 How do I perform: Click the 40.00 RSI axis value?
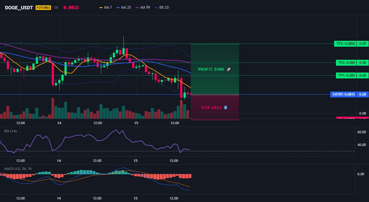coord(362,145)
